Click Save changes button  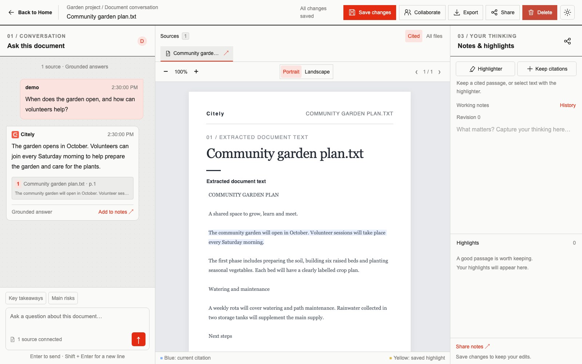coord(370,12)
